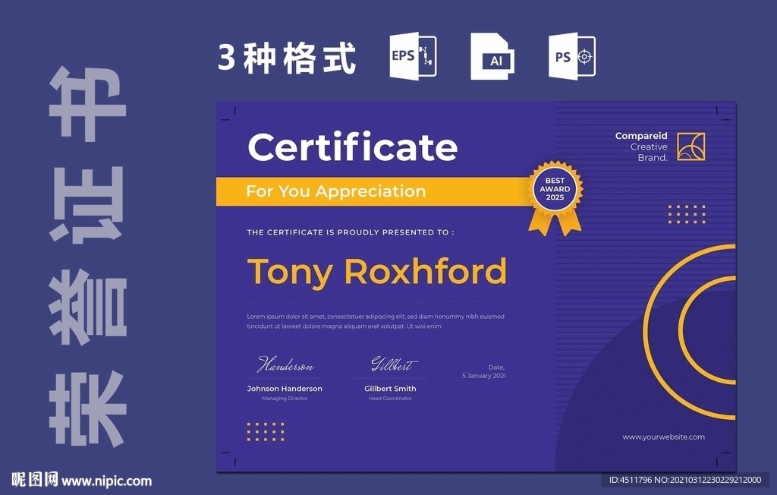This screenshot has height=495, width=777.
Task: Click the ID and NO code text
Action: pyautogui.click(x=685, y=480)
